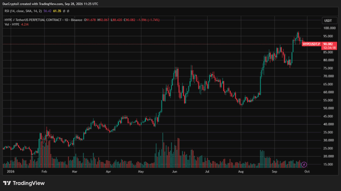Select the purple RSI value 56.42

(x=48, y=11)
